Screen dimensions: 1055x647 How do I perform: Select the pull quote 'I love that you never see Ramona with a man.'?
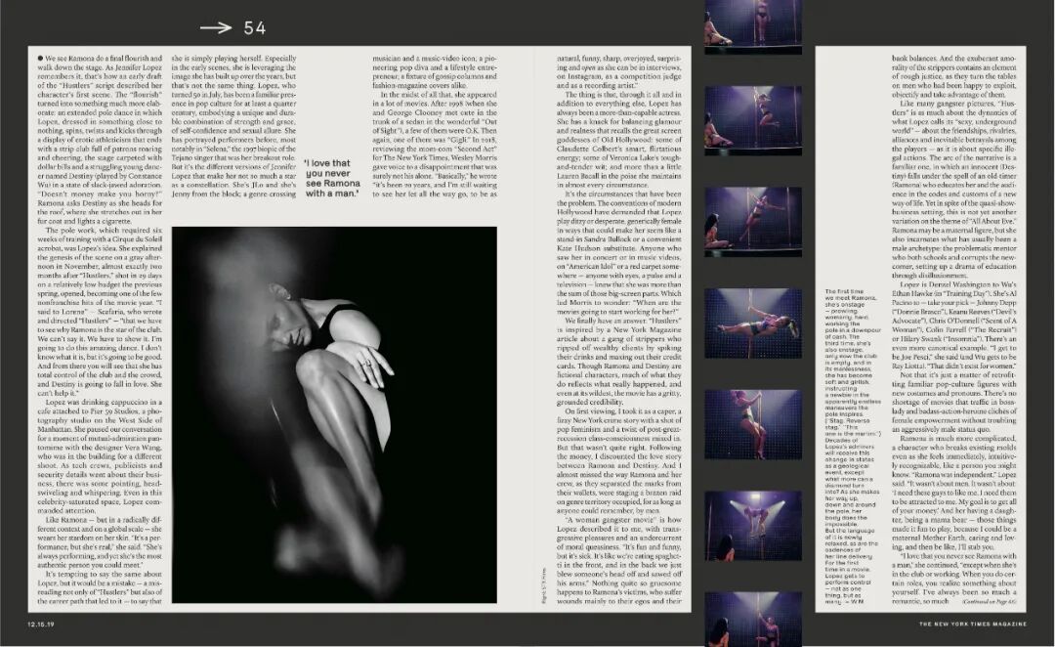point(332,178)
